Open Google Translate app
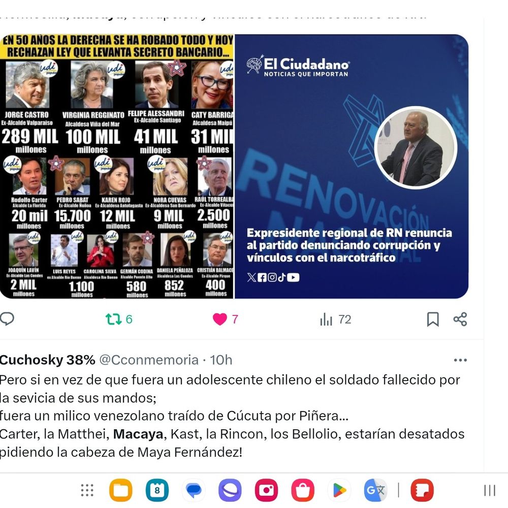508x508 pixels. pyautogui.click(x=375, y=490)
